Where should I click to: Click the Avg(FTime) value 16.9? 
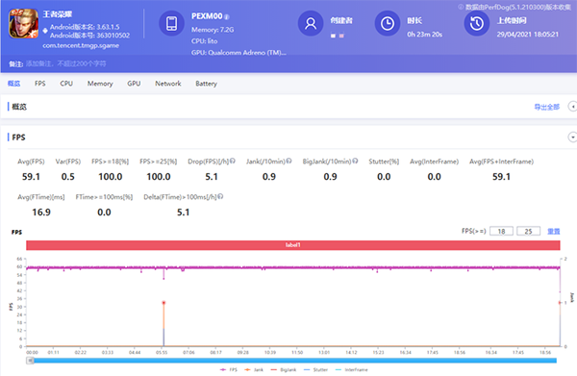[x=41, y=213]
